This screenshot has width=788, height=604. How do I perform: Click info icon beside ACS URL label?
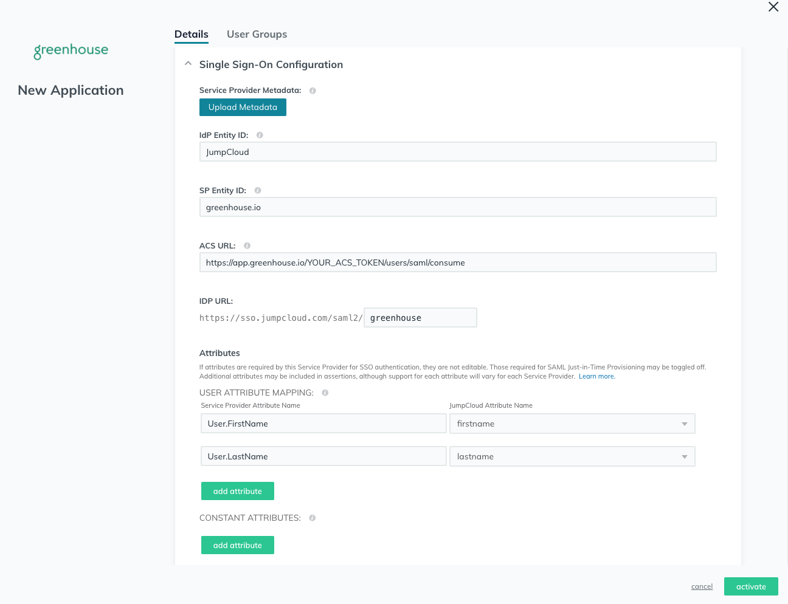coord(247,246)
